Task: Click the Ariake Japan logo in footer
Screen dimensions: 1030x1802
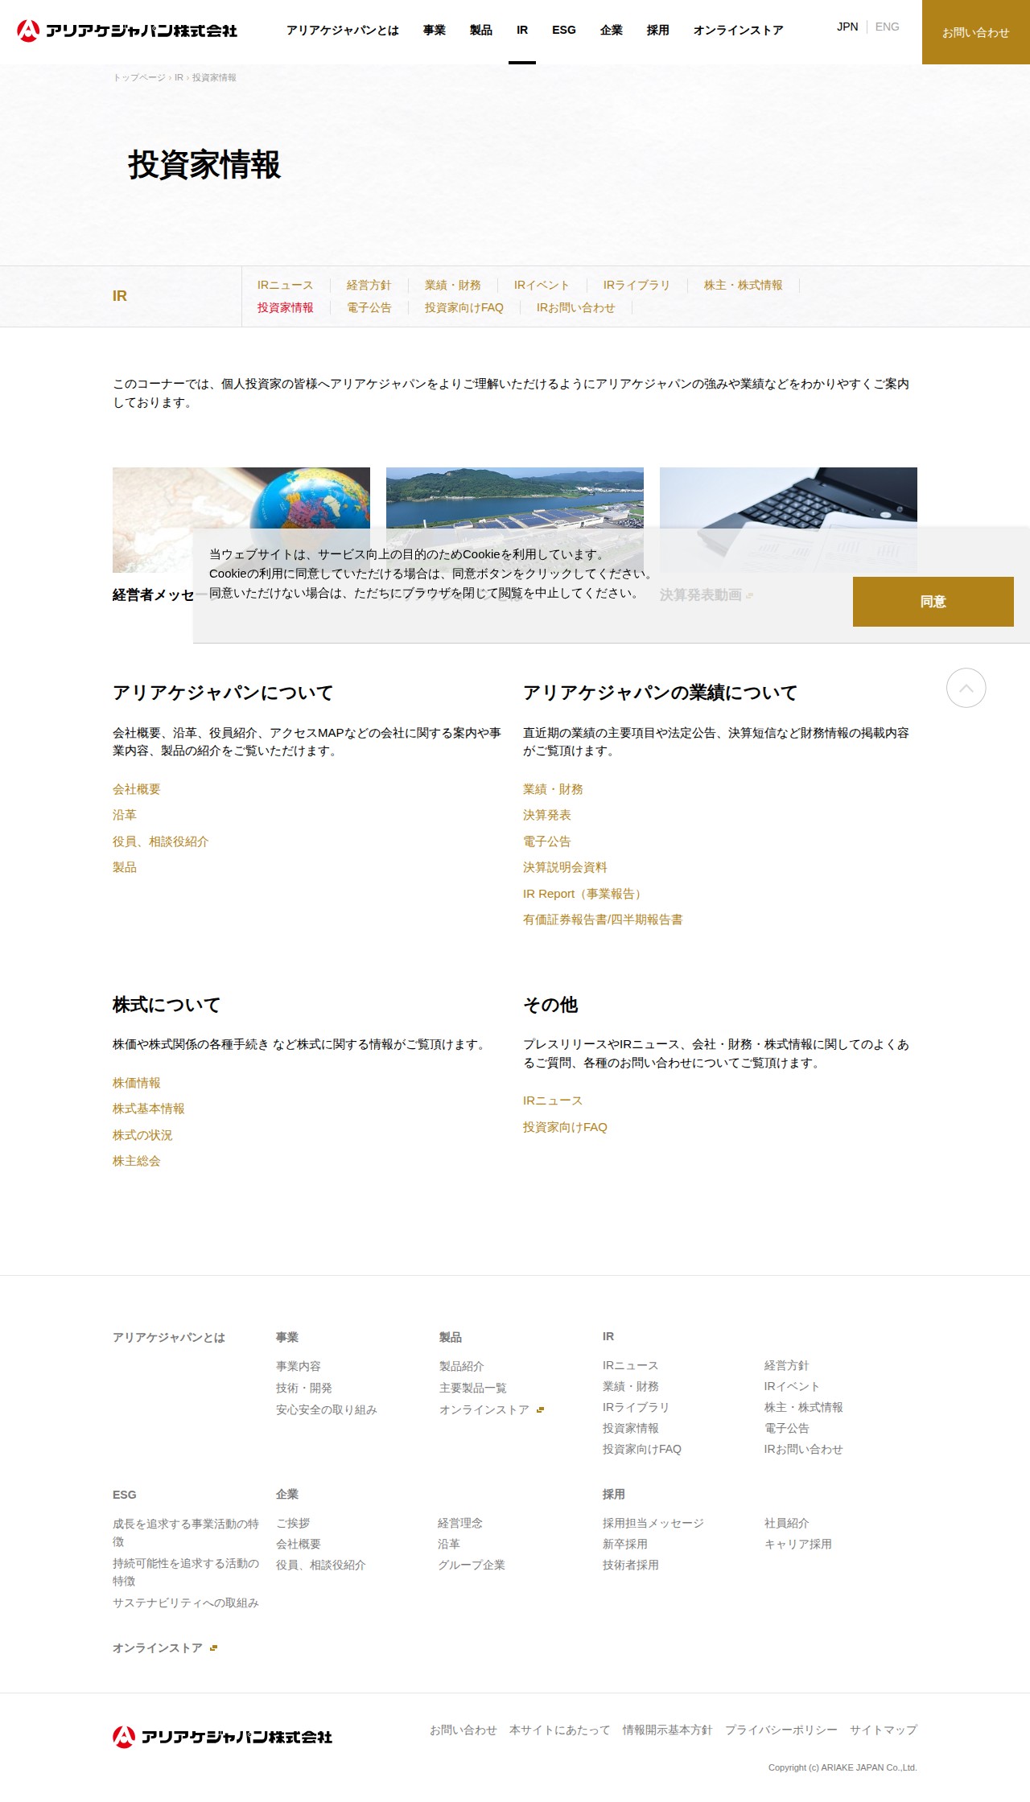Action: pyautogui.click(x=222, y=1737)
